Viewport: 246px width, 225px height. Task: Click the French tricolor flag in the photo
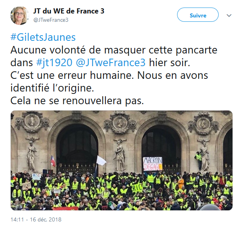(x=53, y=161)
